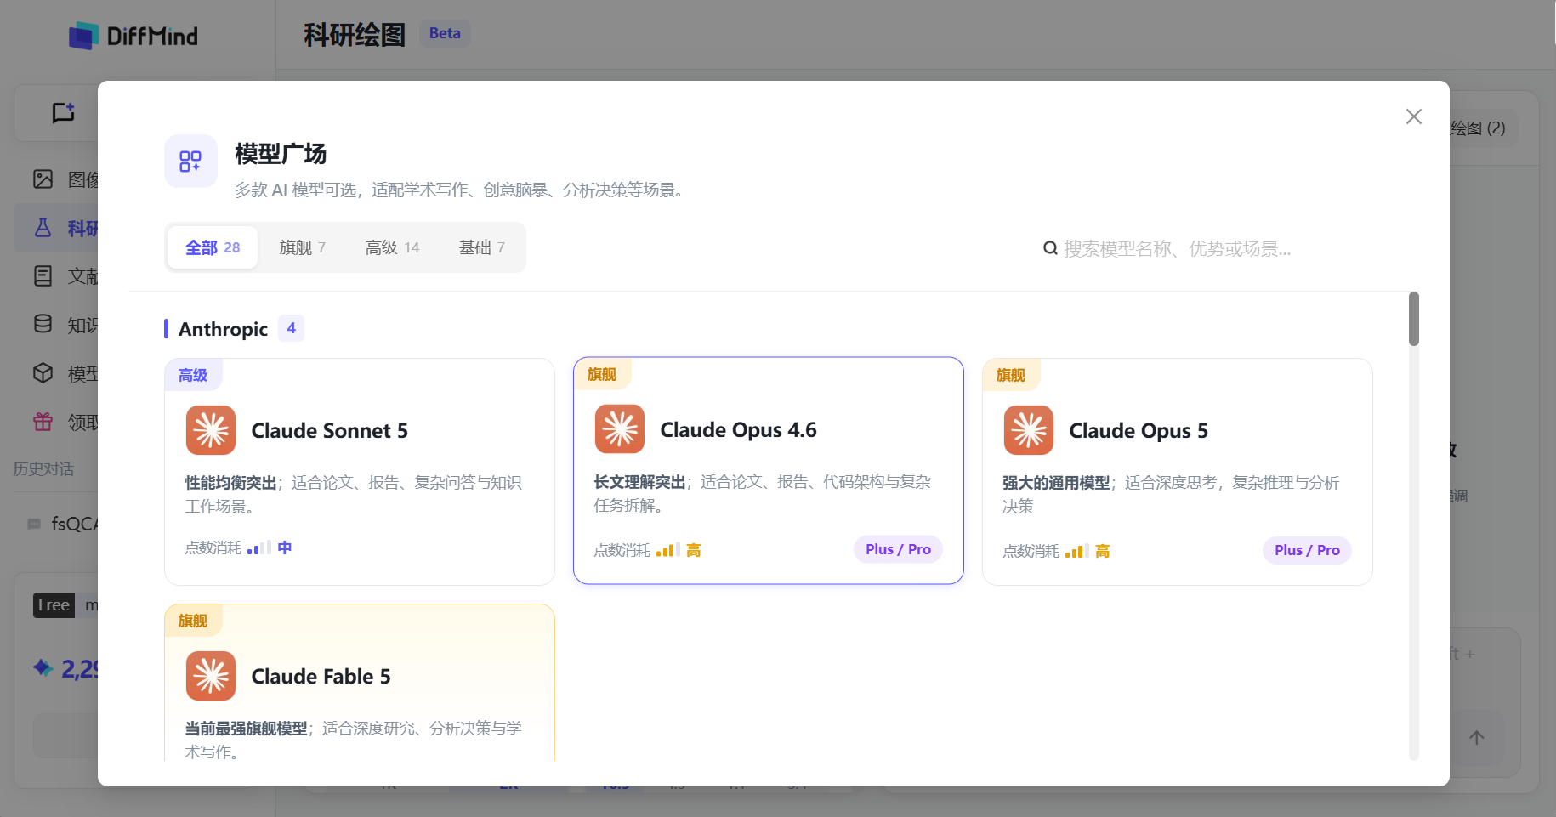Click the 旗舰 tag on Claude Fable 5

193,621
